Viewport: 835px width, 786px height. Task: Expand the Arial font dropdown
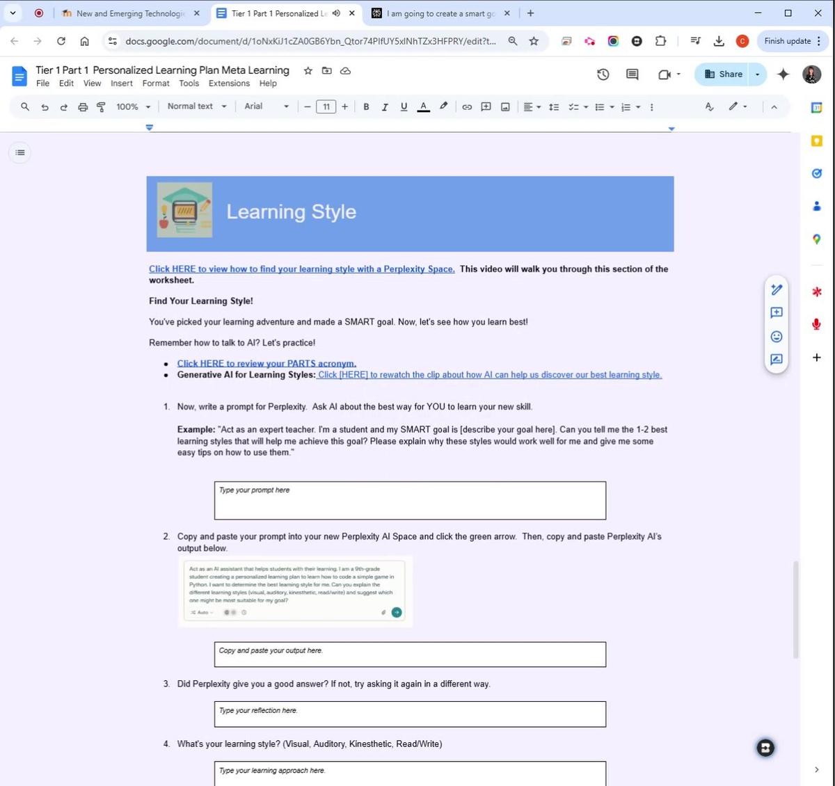(x=266, y=106)
